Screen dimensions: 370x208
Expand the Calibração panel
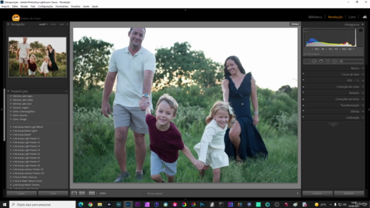tap(362, 117)
